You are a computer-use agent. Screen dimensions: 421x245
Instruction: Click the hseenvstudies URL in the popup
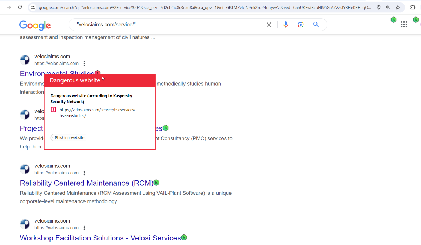(98, 112)
